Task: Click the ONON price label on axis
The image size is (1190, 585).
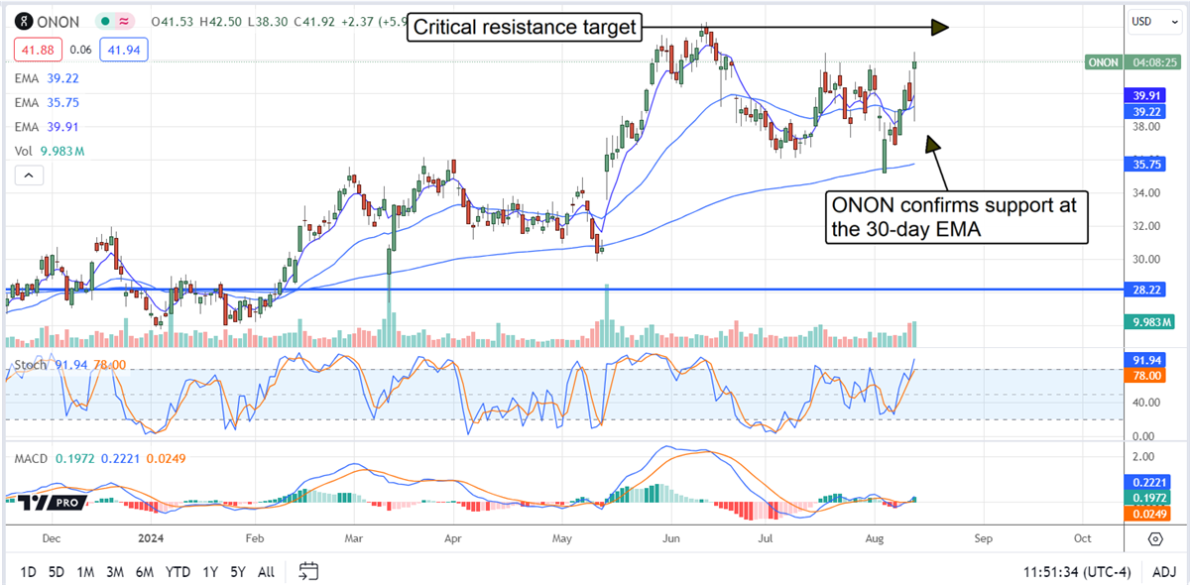Action: coord(1104,61)
